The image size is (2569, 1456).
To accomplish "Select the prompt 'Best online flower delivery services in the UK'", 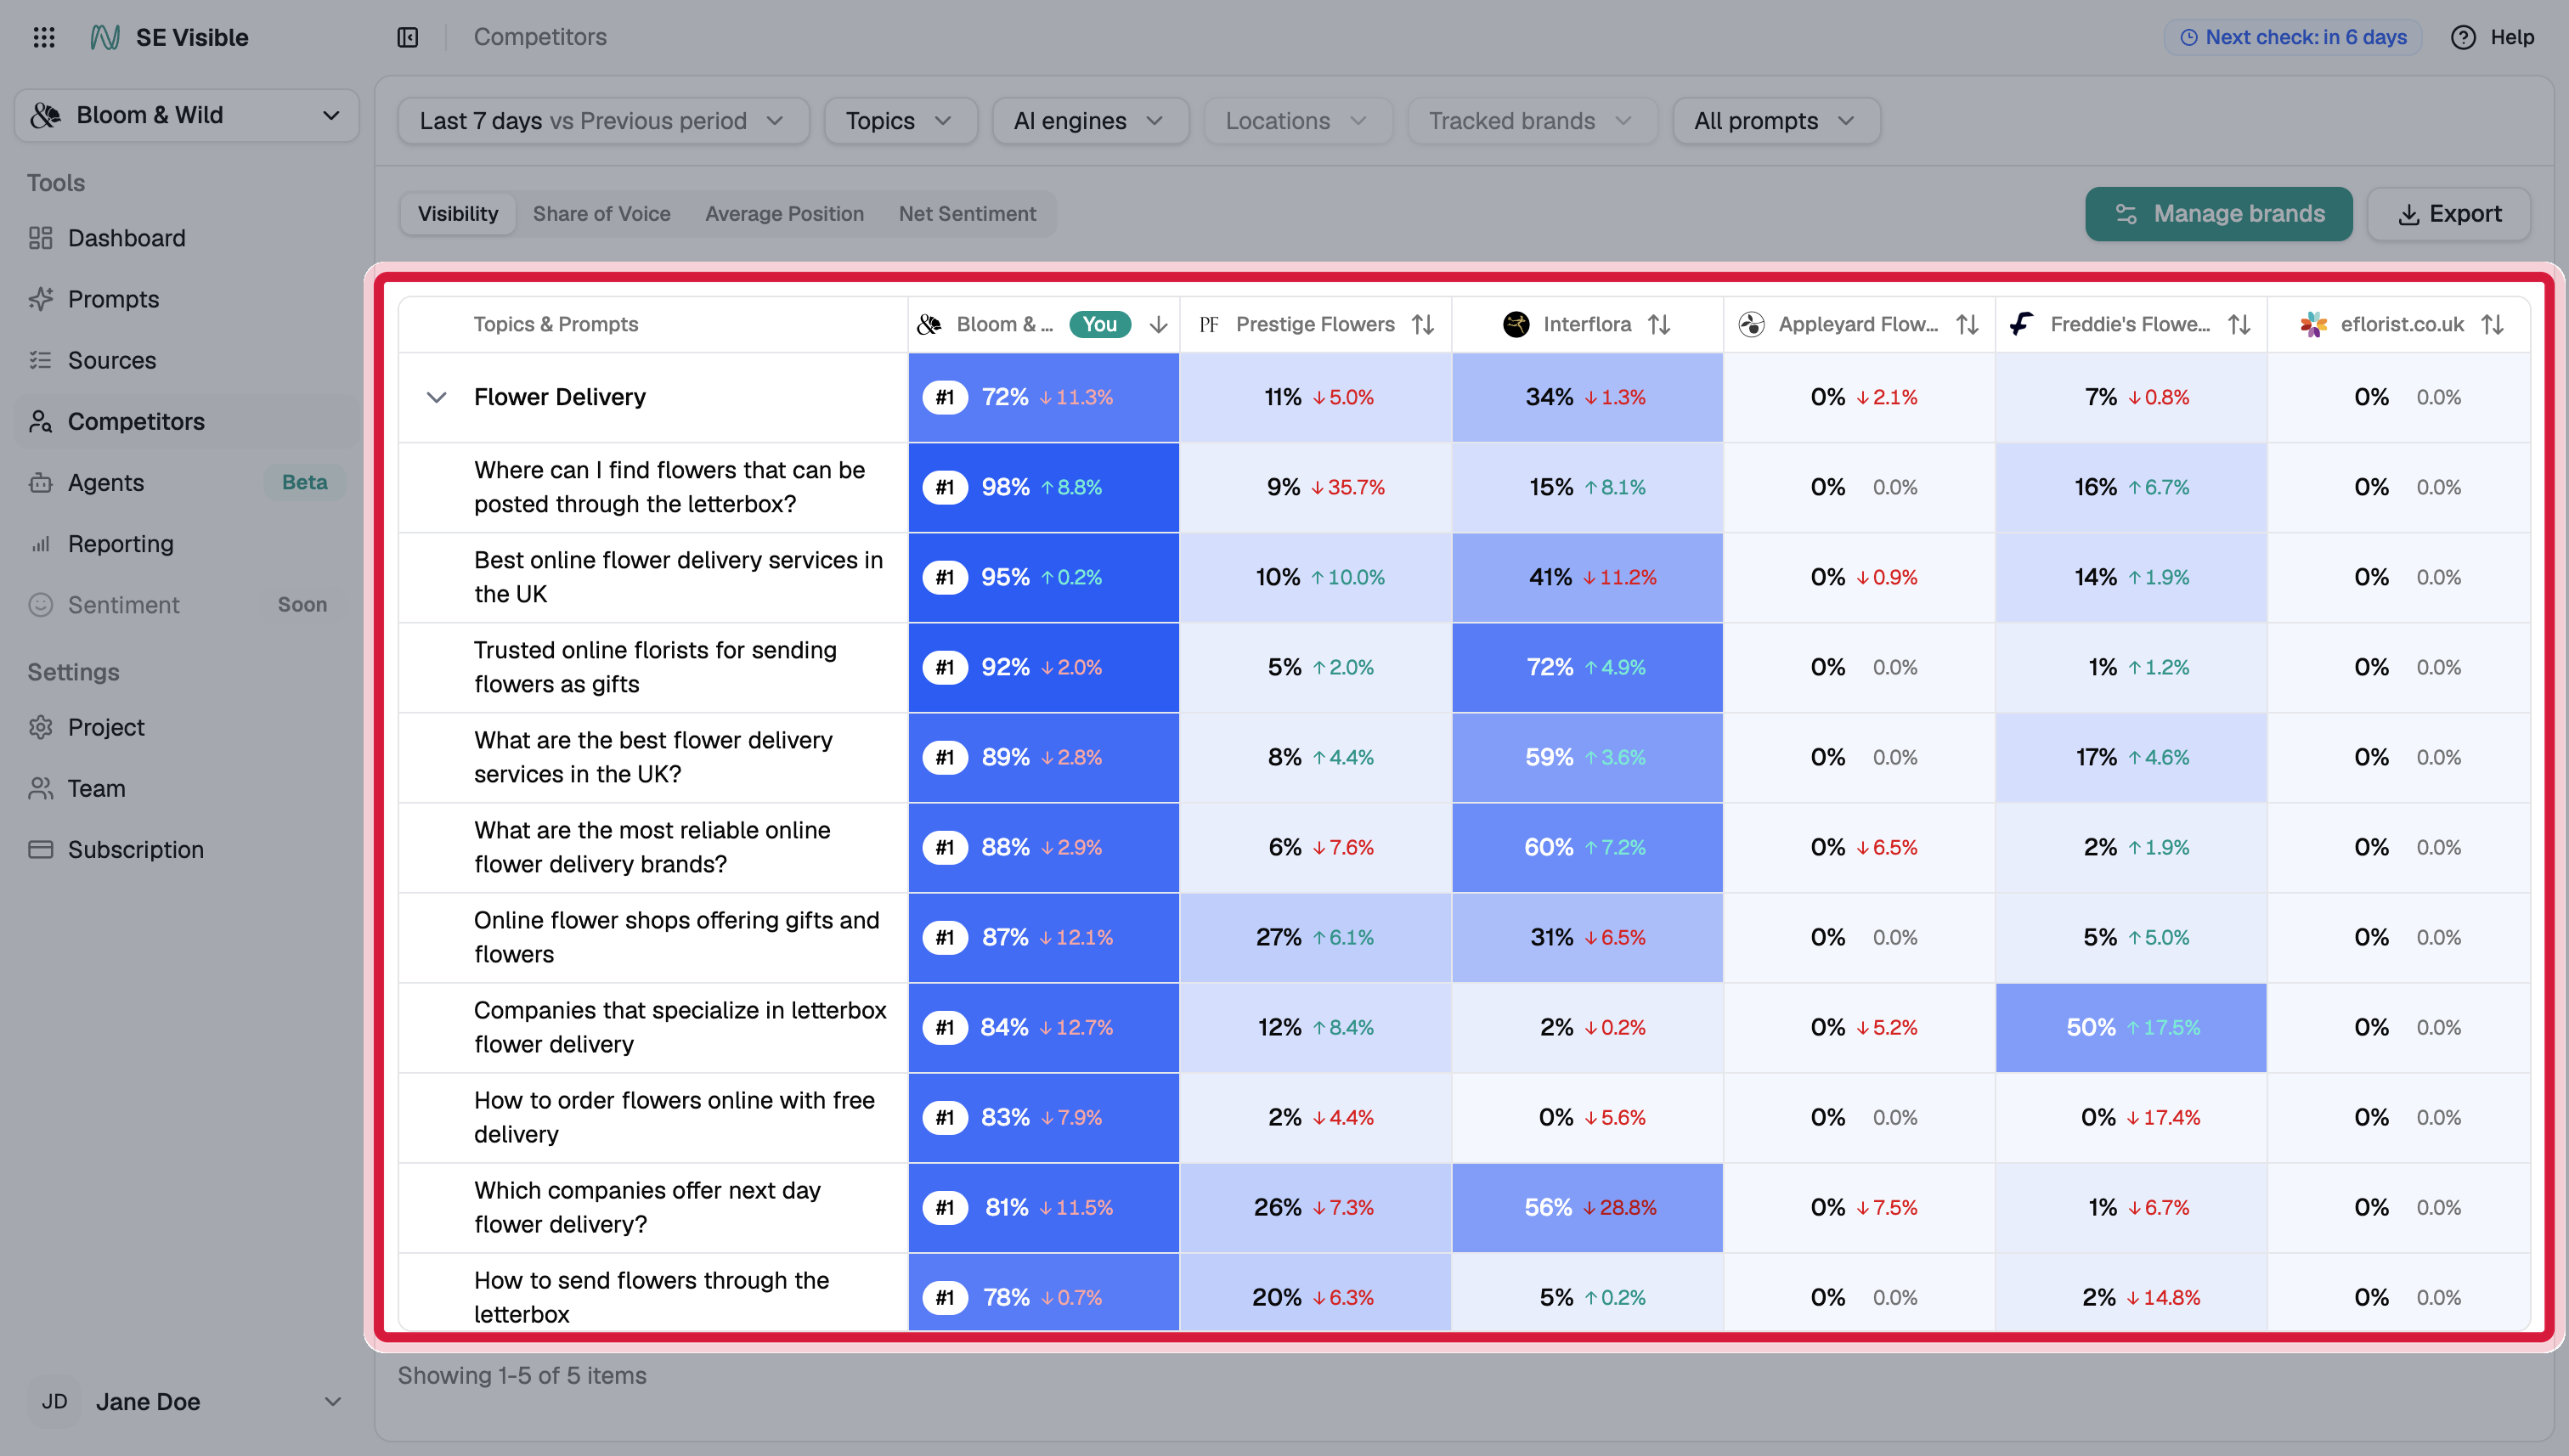I will coord(679,577).
